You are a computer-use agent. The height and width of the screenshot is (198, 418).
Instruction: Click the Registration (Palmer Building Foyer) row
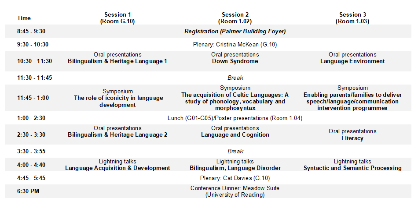pyautogui.click(x=235, y=31)
